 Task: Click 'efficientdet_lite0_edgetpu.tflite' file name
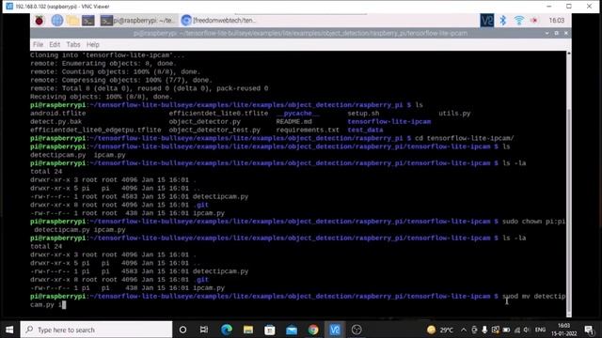pyautogui.click(x=96, y=130)
